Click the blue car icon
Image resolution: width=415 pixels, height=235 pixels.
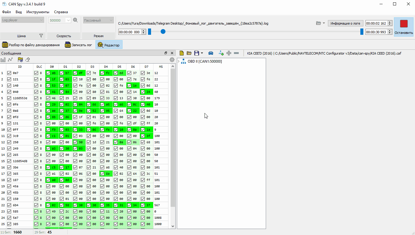(211, 53)
